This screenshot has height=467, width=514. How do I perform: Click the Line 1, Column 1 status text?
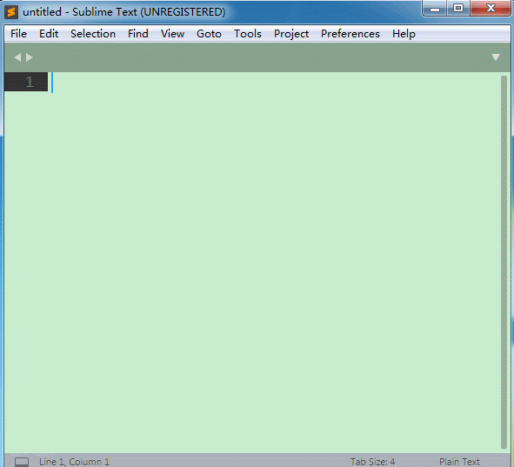(74, 462)
